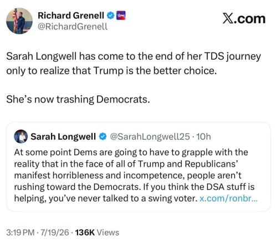The width and height of the screenshot is (277, 247).
Task: Open the x.com/ronbr... link
Action: pos(228,199)
